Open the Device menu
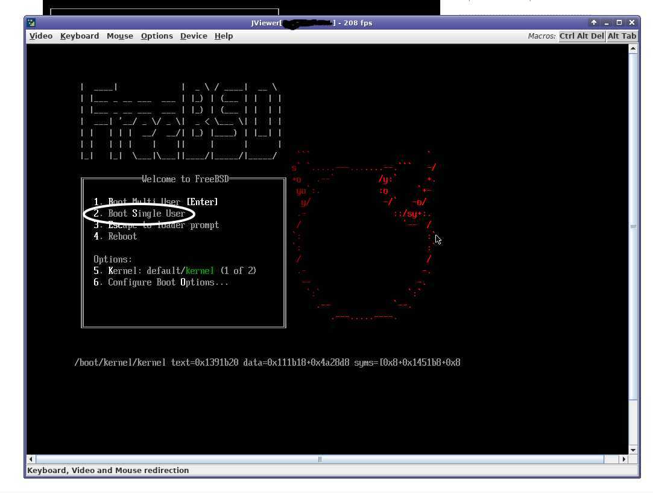The height and width of the screenshot is (493, 653). tap(194, 36)
